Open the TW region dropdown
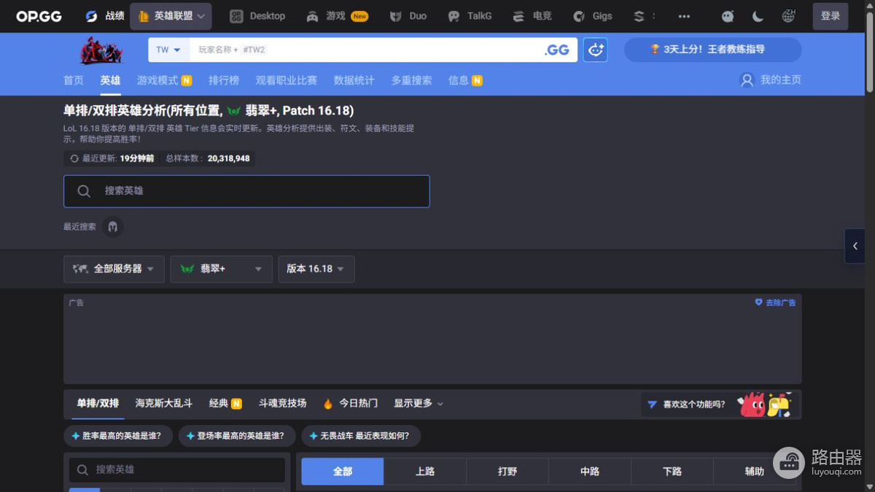875x492 pixels. [168, 50]
